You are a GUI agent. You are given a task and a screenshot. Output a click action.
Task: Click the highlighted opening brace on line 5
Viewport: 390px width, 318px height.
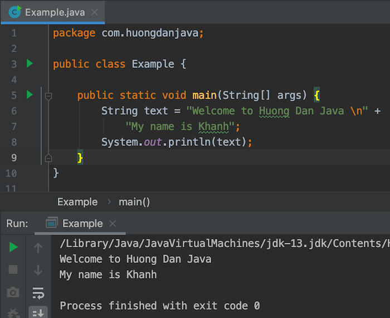point(316,95)
